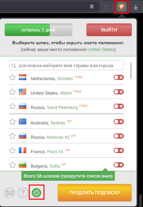Star the Bulgaria, Sofia gateway
The height and width of the screenshot is (207, 143).
(x=12, y=165)
